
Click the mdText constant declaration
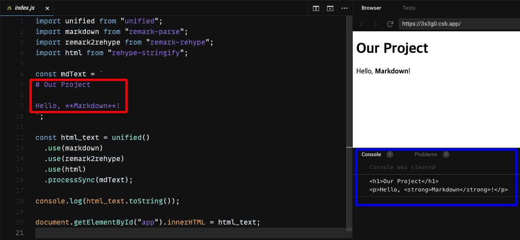click(69, 74)
